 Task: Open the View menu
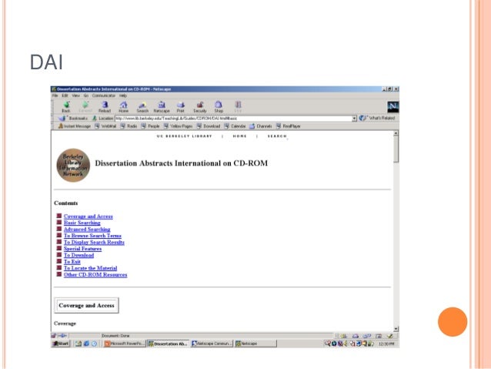[x=75, y=96]
